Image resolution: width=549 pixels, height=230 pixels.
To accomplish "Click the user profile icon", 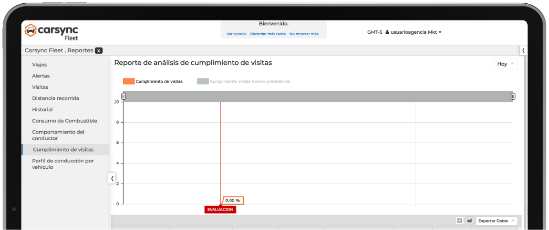I will pos(387,32).
